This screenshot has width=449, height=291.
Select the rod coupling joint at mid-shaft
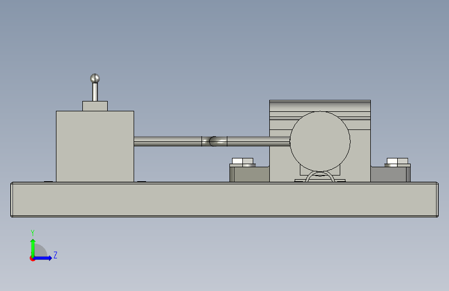214,141
